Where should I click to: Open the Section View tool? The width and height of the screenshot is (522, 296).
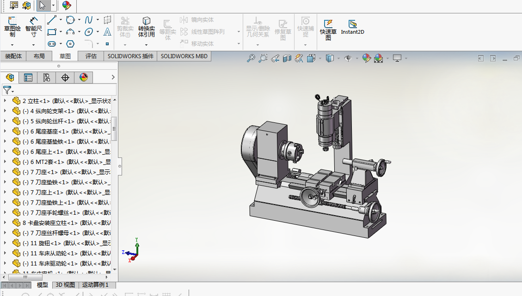[x=287, y=58]
